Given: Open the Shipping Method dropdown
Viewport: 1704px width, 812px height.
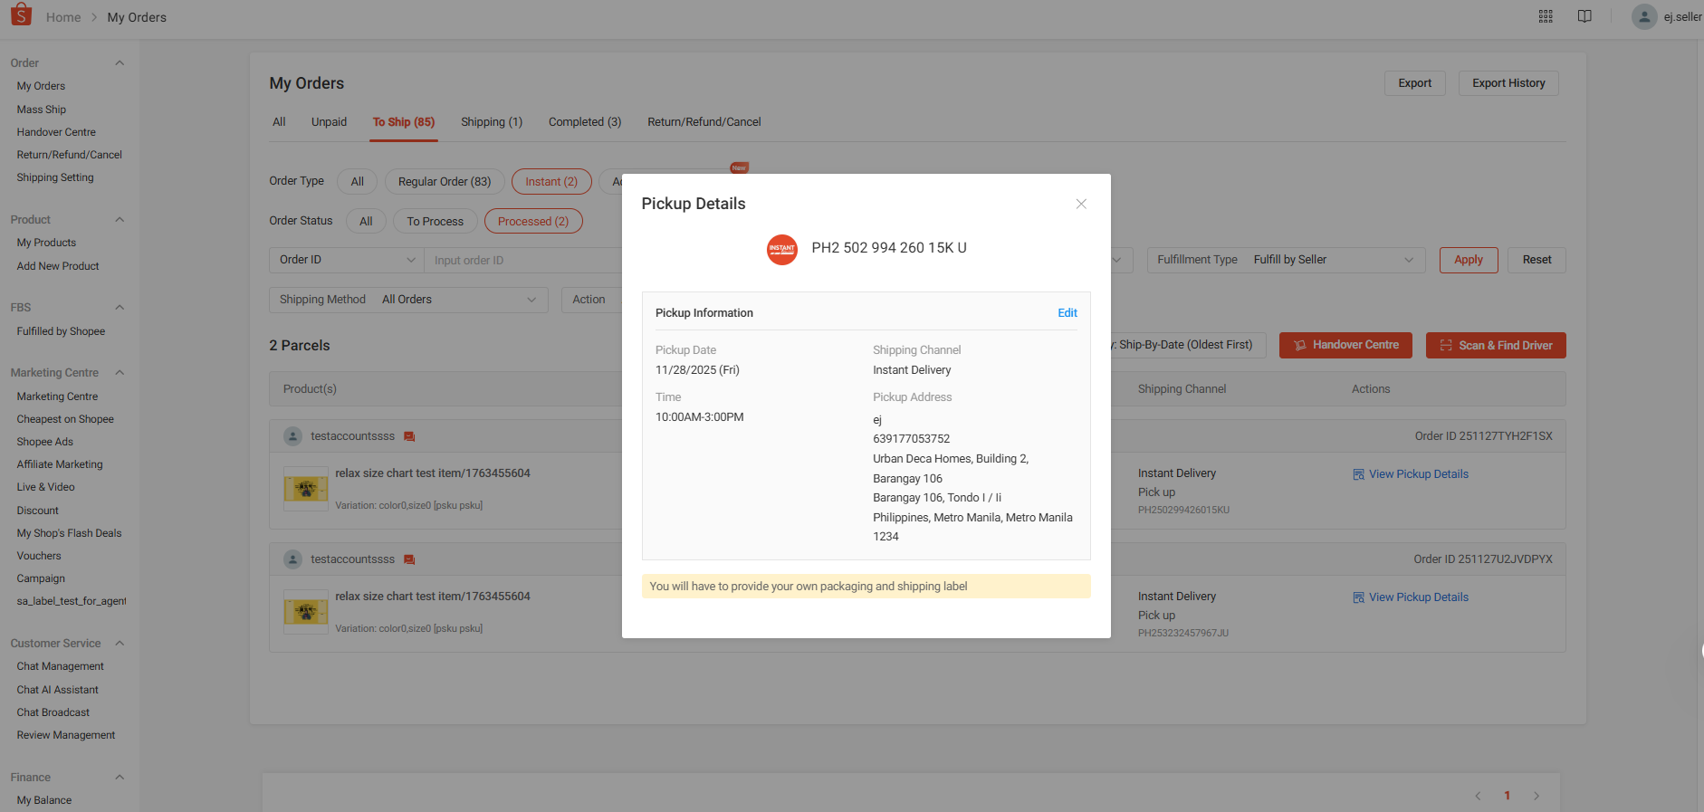Looking at the screenshot, I should tap(408, 300).
